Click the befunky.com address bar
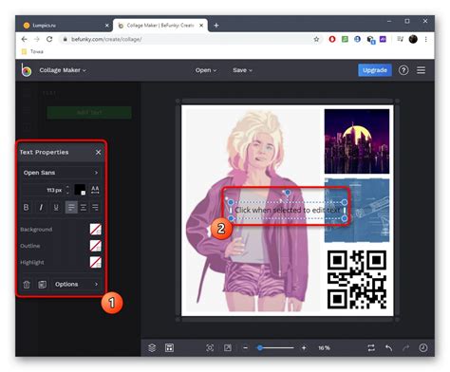450x372 pixels. (191, 39)
